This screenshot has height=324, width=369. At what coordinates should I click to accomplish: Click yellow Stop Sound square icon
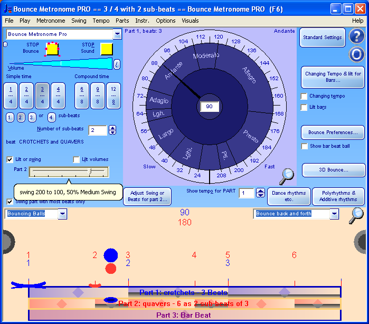click(x=107, y=49)
